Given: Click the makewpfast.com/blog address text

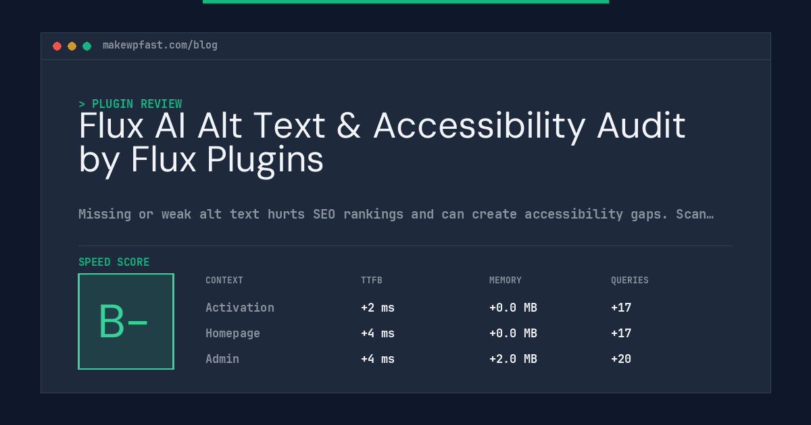Looking at the screenshot, I should tap(160, 45).
